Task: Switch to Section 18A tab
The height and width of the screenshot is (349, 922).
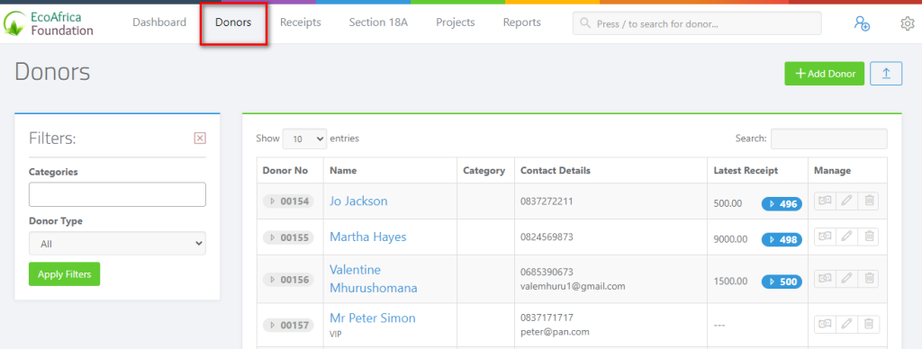Action: 378,22
